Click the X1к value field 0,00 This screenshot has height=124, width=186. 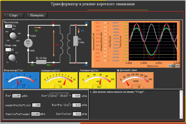[x=76, y=96]
